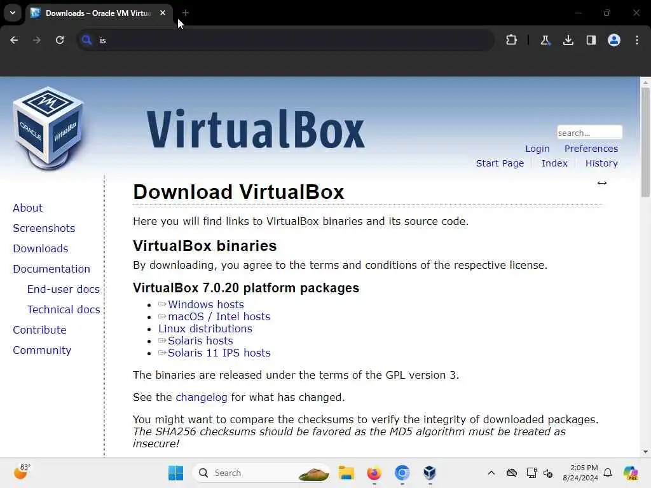Viewport: 651px width, 488px height.
Task: Open File Explorer from the taskbar
Action: point(346,473)
